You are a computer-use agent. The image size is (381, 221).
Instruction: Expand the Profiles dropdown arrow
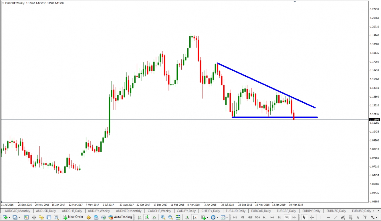(x=19, y=217)
